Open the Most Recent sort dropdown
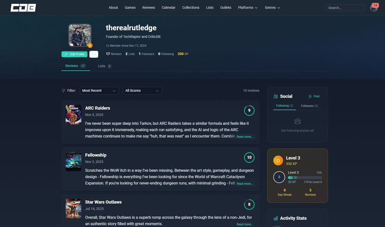385x227 pixels. click(99, 90)
